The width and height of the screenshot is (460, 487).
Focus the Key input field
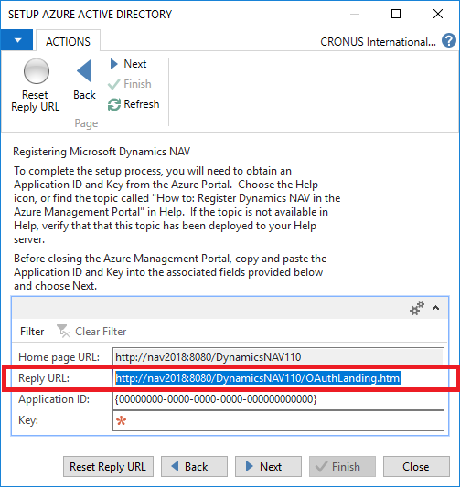[x=278, y=420]
